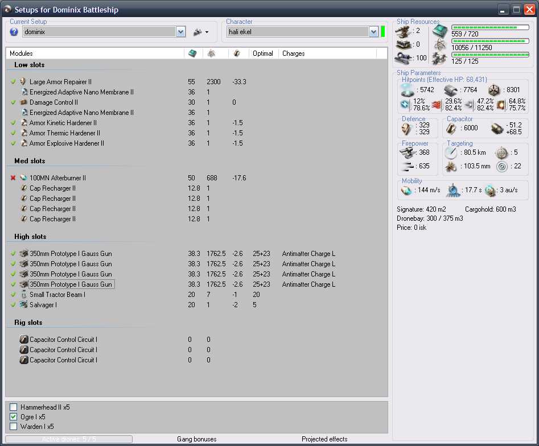This screenshot has height=446, width=539.
Task: Open the Gang bonuses tab
Action: (x=196, y=439)
